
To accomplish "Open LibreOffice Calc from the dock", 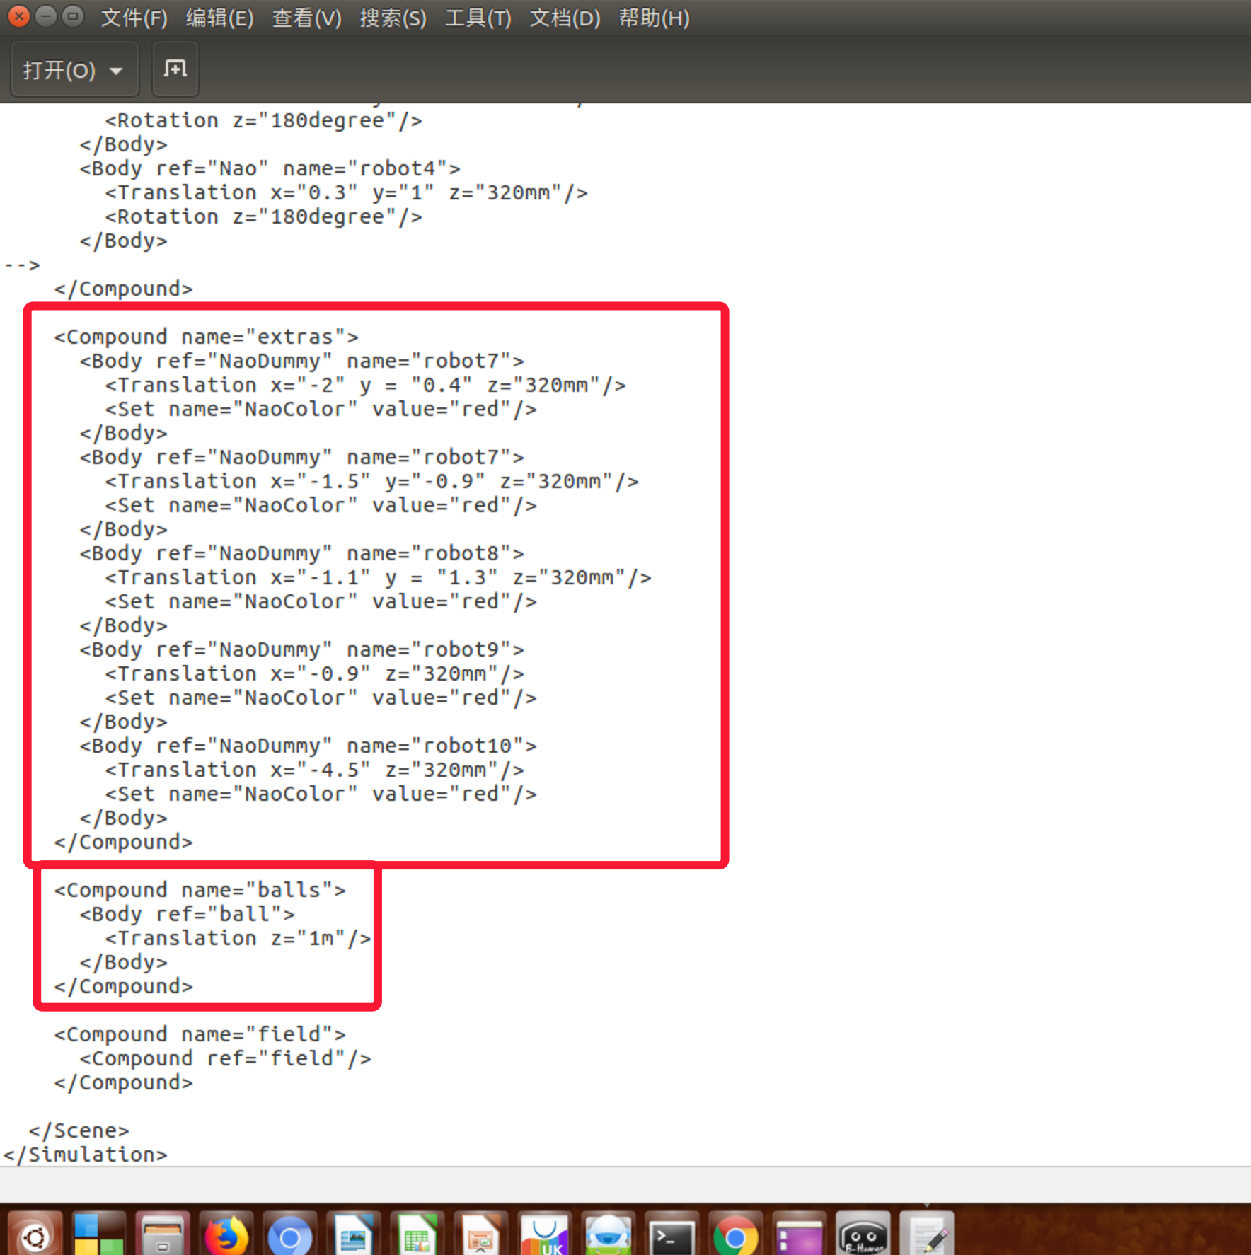I will pyautogui.click(x=417, y=1234).
